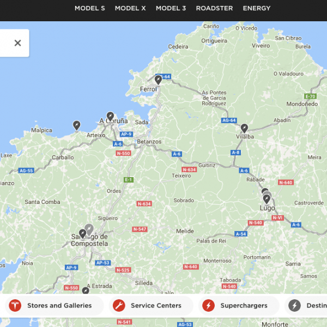Click the Arteixo town label
This screenshot has width=327, height=327.
(96, 135)
